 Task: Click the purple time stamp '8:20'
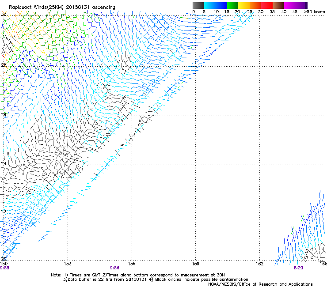[x=298, y=268]
